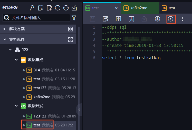Click the sidebar vertical scrollbar
Viewport: 192px width, 130px height.
tap(79, 78)
